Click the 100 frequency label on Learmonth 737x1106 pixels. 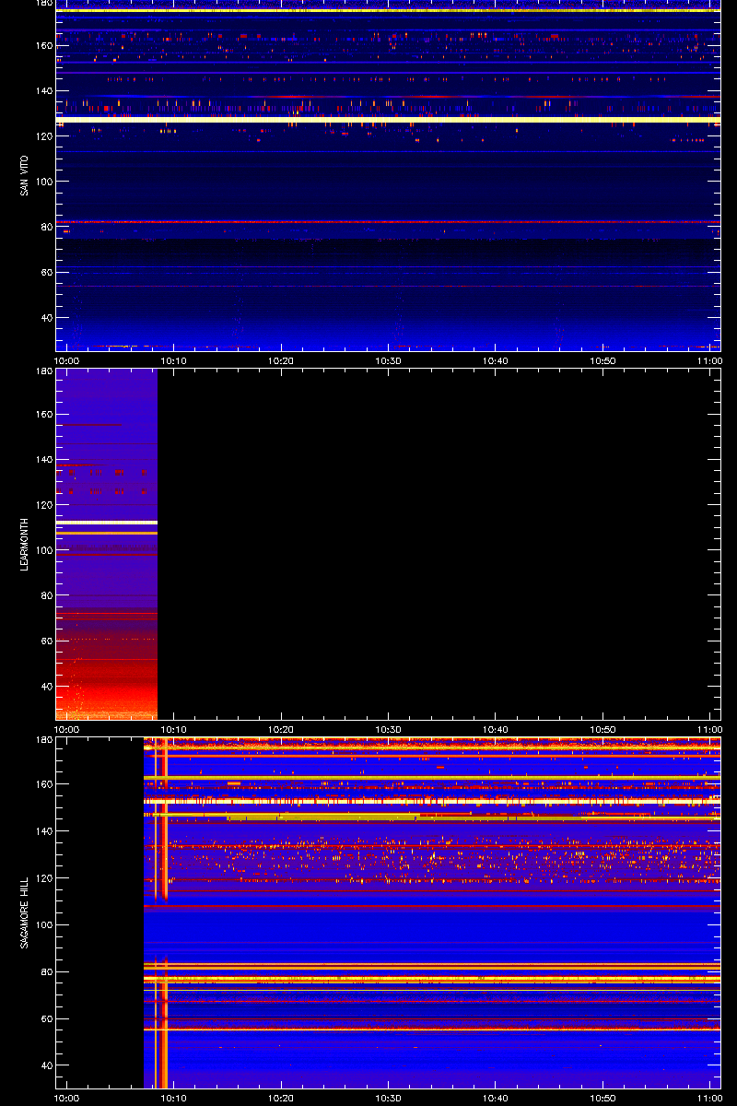(x=43, y=550)
